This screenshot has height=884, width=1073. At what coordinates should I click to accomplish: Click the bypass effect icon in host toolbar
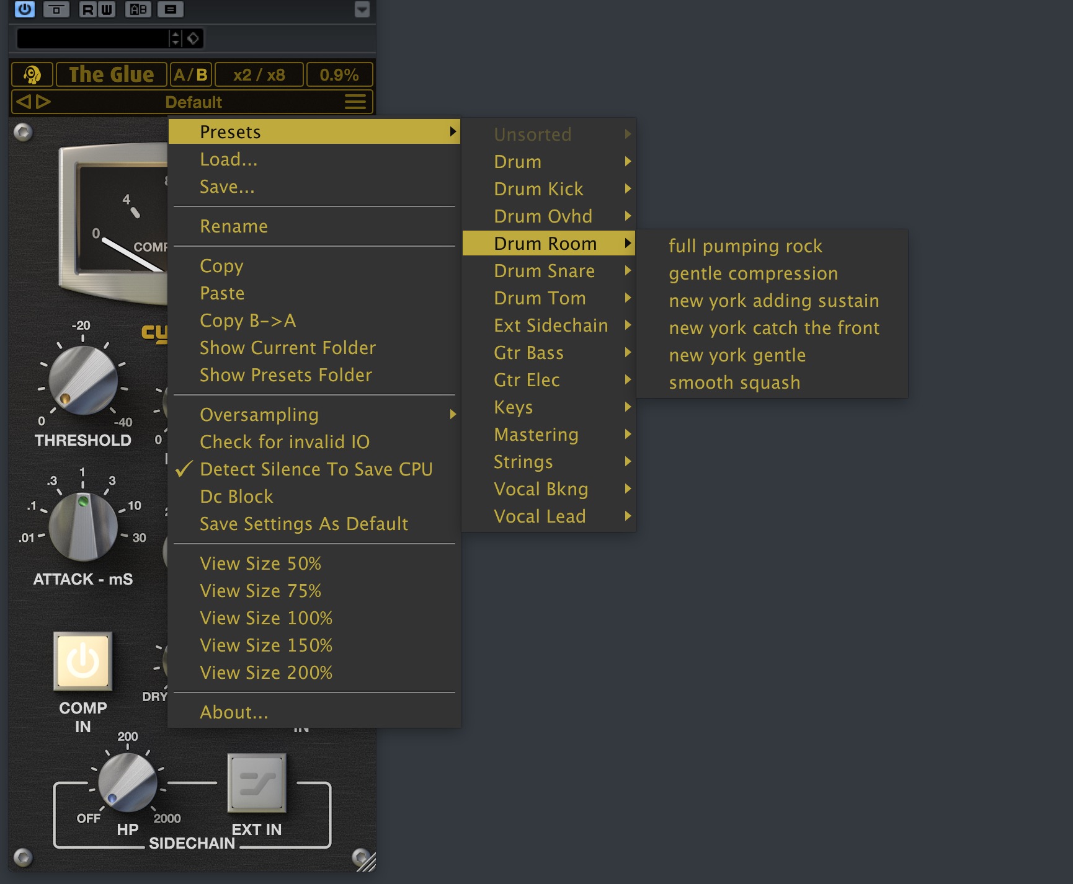(56, 9)
